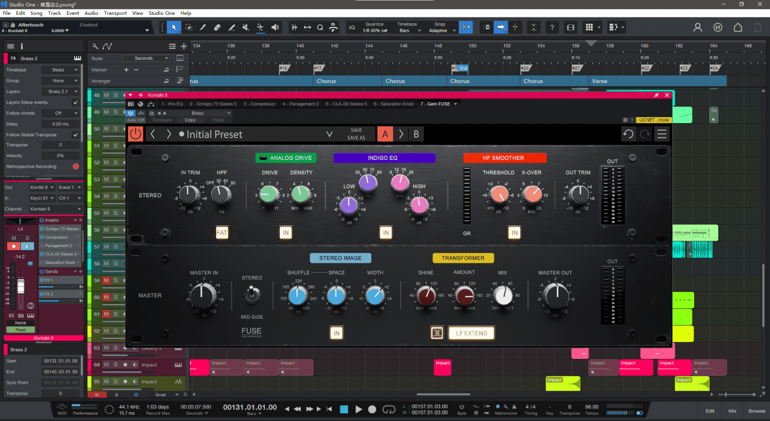Open the Timebase Beats dropdown
The width and height of the screenshot is (770, 421).
point(61,70)
